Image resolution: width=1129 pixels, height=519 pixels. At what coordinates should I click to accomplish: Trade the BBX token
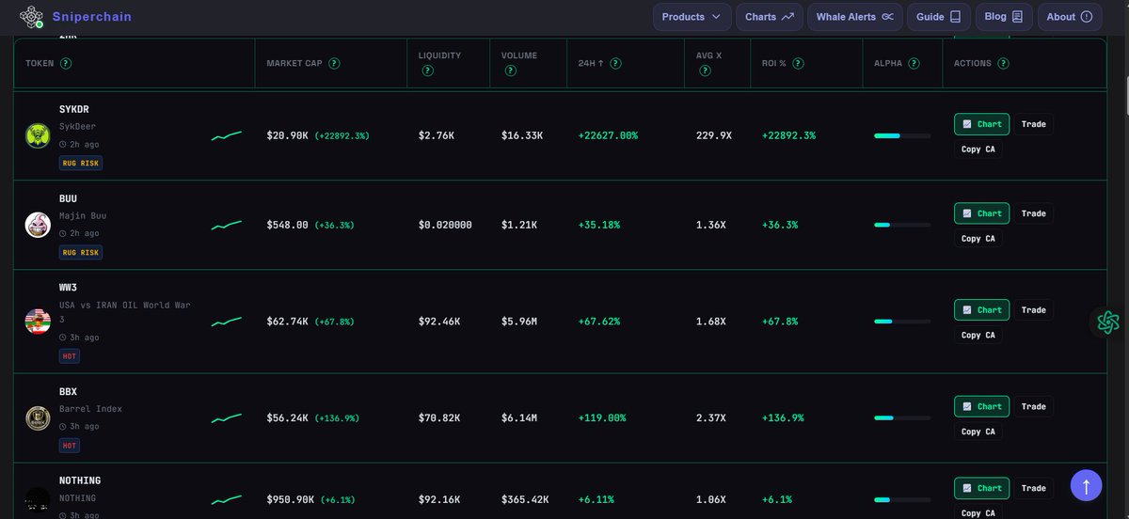(x=1034, y=407)
